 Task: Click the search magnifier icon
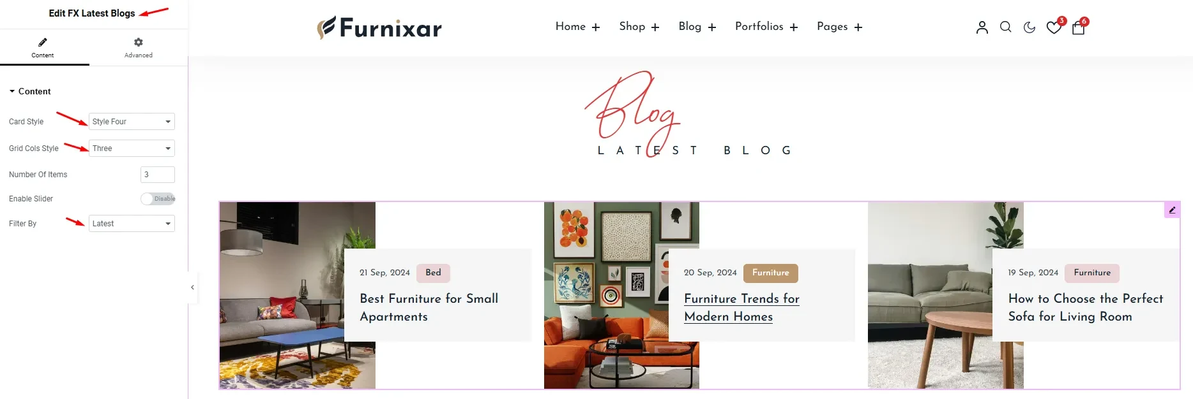click(x=1006, y=27)
